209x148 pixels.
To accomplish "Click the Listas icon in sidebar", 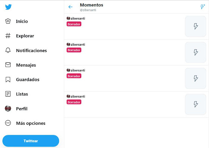I will (x=8, y=94).
